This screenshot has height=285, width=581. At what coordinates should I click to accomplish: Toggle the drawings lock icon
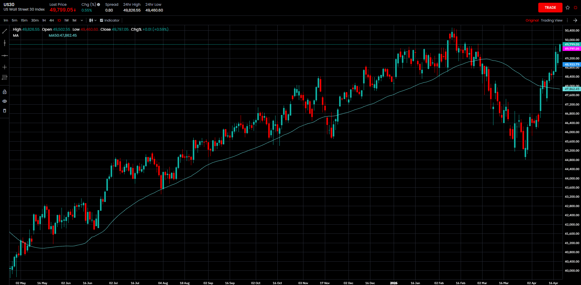[5, 92]
